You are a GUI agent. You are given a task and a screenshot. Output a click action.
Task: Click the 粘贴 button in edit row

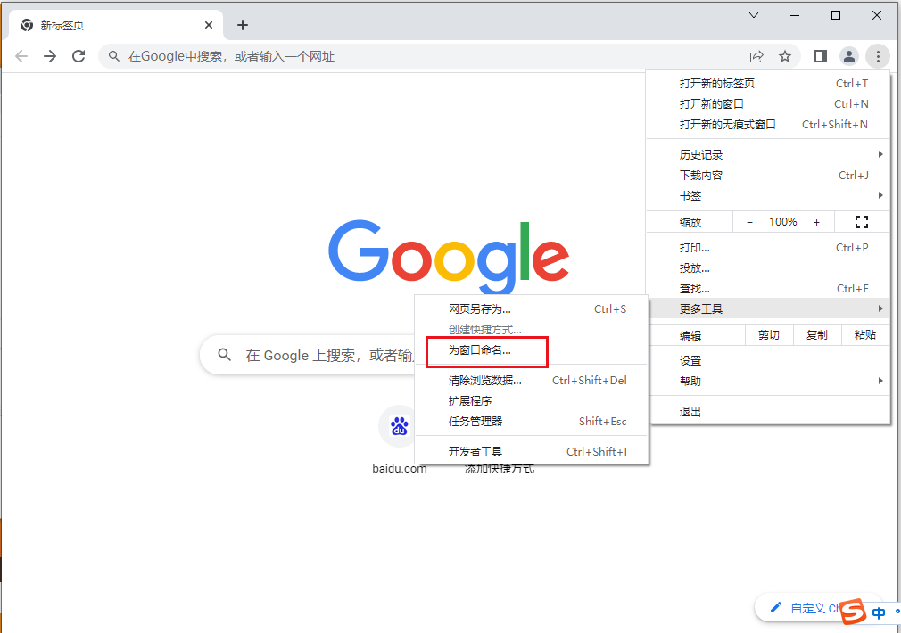click(x=864, y=335)
